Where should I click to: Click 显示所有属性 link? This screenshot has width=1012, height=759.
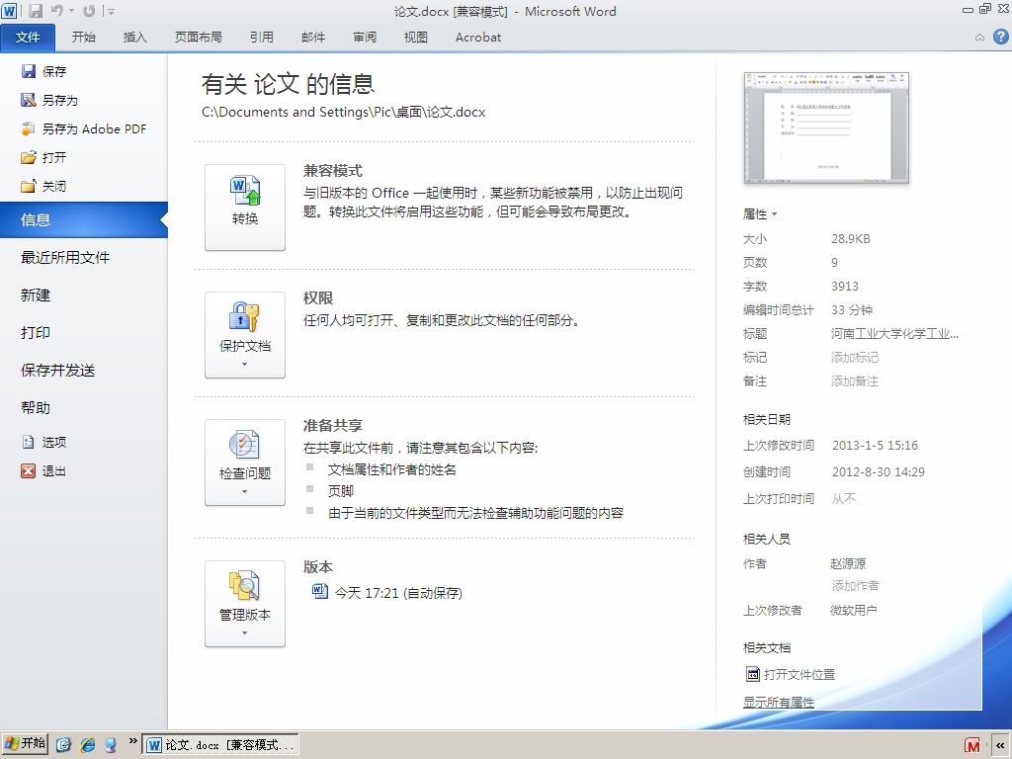779,703
